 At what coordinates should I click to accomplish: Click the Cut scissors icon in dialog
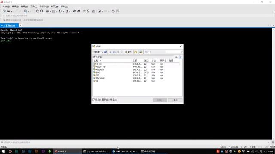110,52
